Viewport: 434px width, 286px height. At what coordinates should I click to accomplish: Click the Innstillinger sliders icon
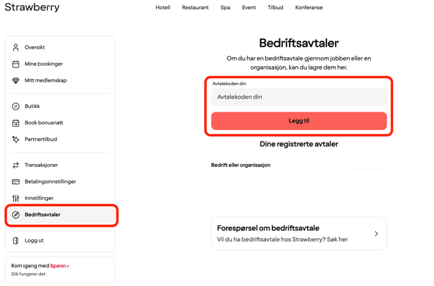(16, 198)
